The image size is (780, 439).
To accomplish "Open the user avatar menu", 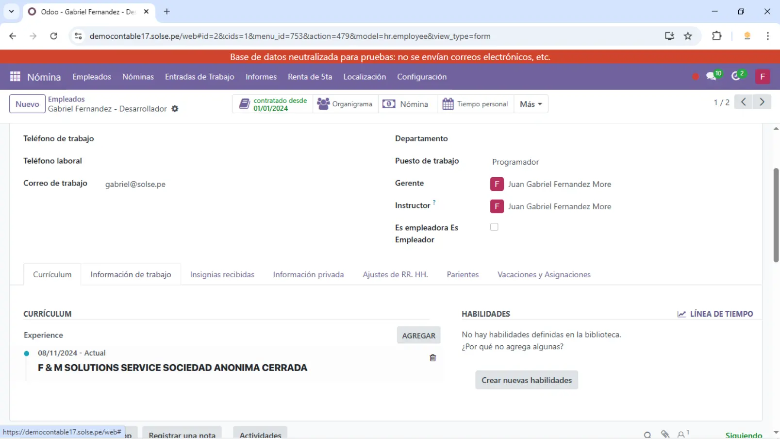I will (x=762, y=77).
